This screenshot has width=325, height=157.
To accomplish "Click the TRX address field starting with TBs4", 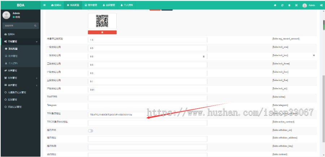I will point(147,114).
